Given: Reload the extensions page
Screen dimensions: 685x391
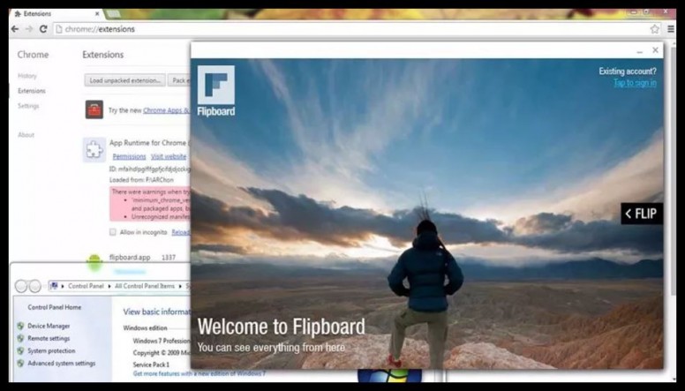Looking at the screenshot, I should point(42,29).
